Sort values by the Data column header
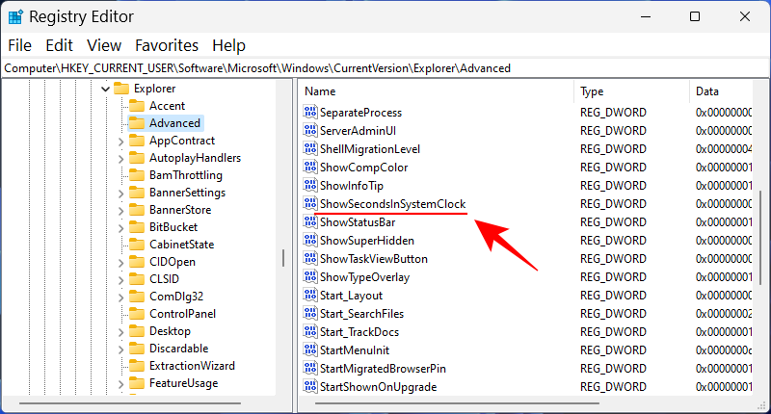Image resolution: width=771 pixels, height=414 pixels. (721, 91)
